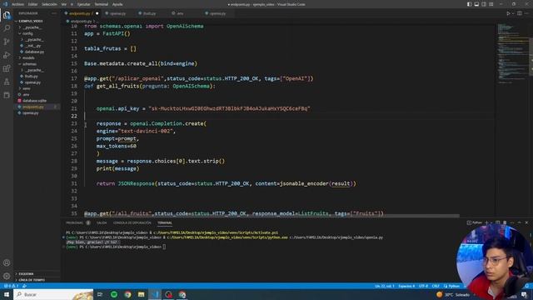
Task: Click the Python terminal profile label
Action: coord(475,222)
